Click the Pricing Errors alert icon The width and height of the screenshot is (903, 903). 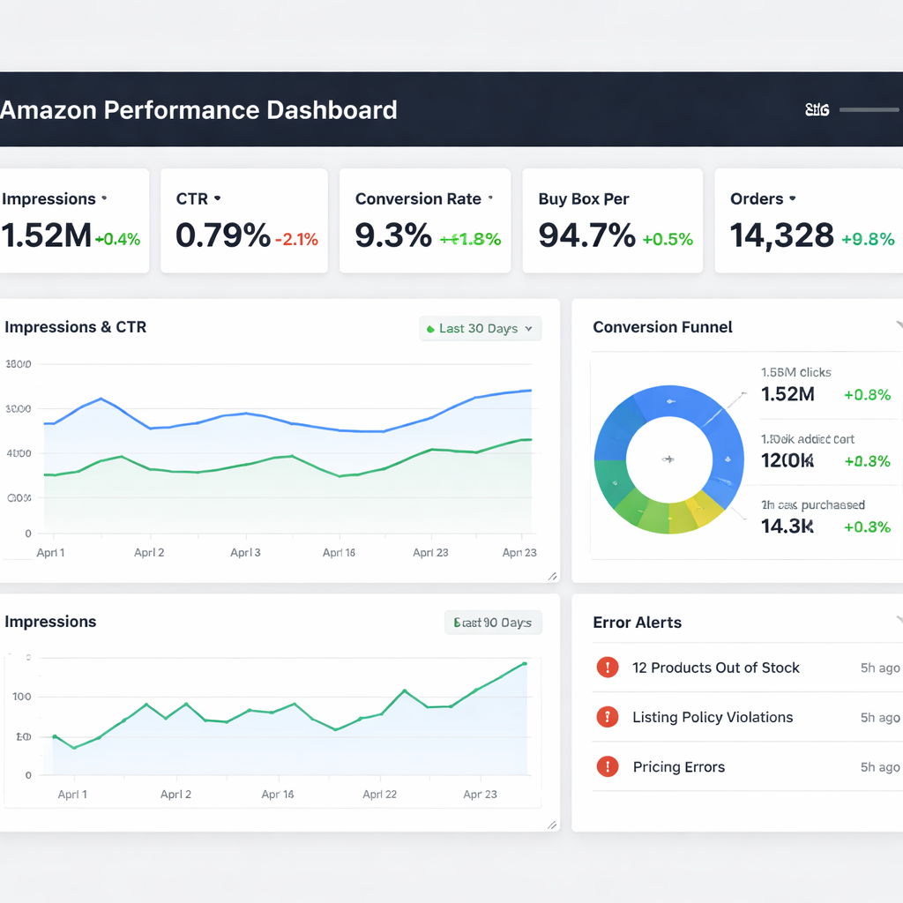point(607,766)
